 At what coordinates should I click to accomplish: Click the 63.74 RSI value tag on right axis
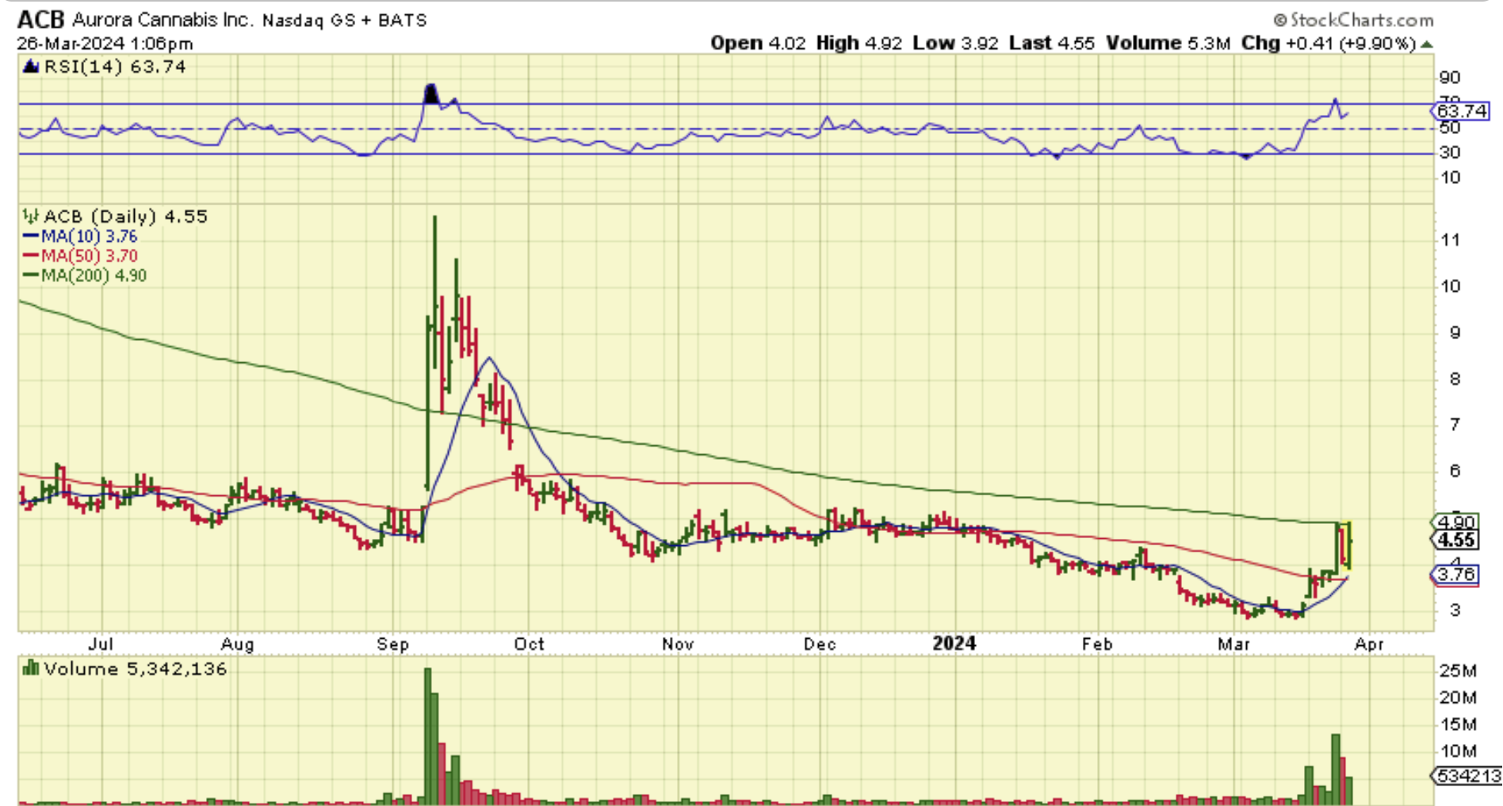(x=1462, y=111)
